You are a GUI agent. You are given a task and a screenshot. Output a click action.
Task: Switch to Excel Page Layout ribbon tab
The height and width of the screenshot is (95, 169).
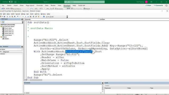[x=30, y=5]
